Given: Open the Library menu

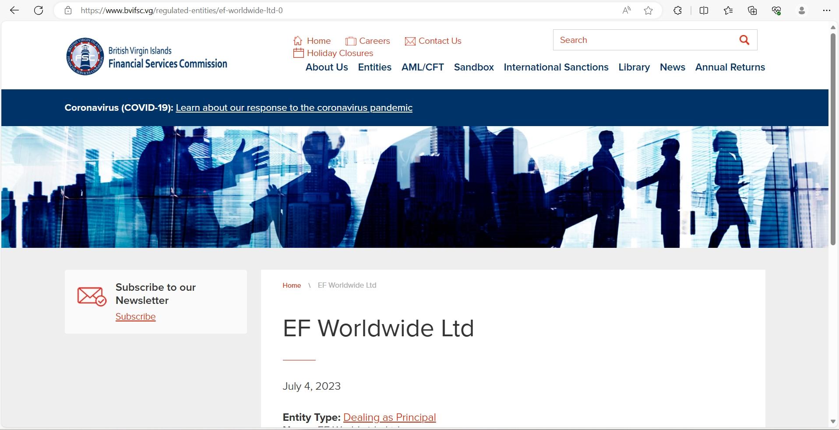Looking at the screenshot, I should [634, 67].
